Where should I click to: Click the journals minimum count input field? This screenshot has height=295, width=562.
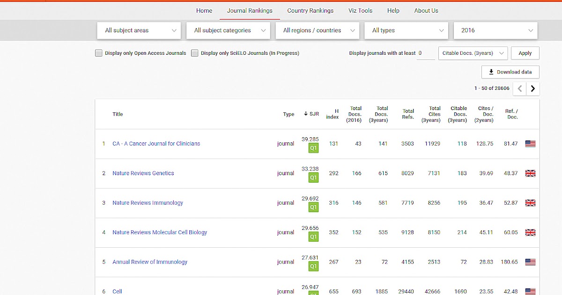click(x=425, y=53)
